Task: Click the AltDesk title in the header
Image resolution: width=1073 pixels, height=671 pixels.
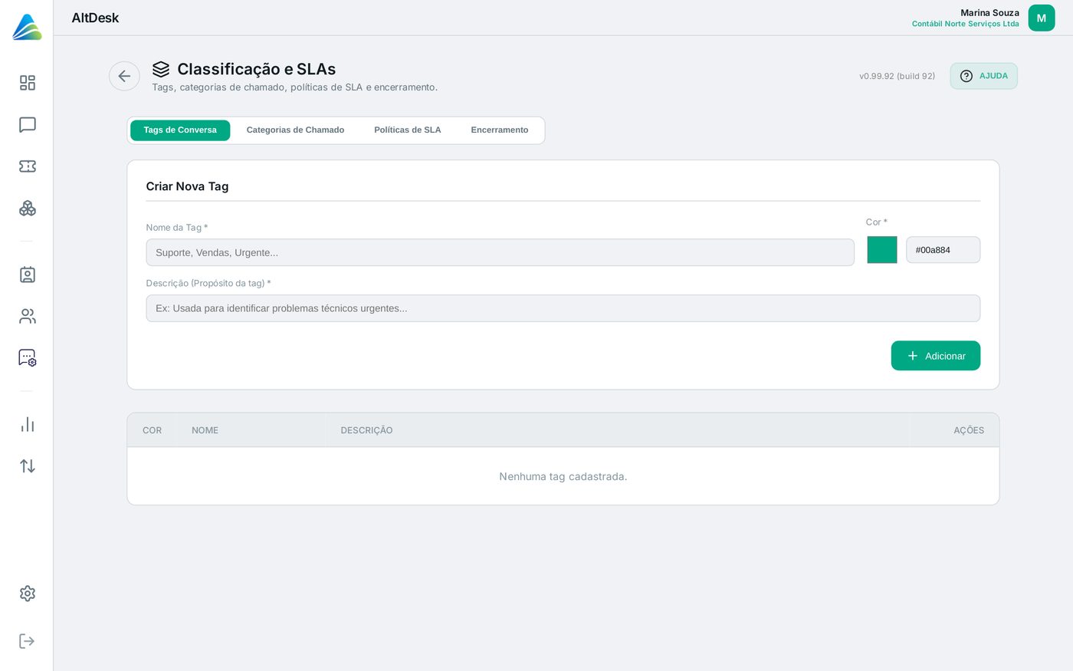Action: coord(95,18)
